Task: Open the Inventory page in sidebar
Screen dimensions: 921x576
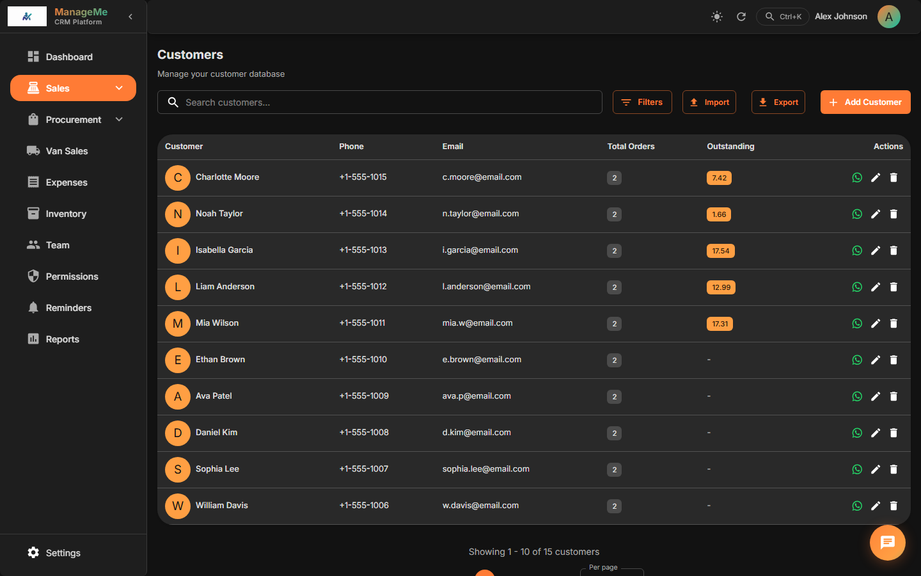Action: (x=66, y=214)
